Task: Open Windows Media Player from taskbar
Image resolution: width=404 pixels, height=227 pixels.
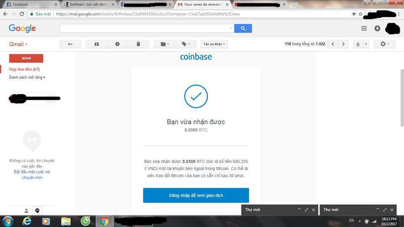Action: (x=46, y=222)
